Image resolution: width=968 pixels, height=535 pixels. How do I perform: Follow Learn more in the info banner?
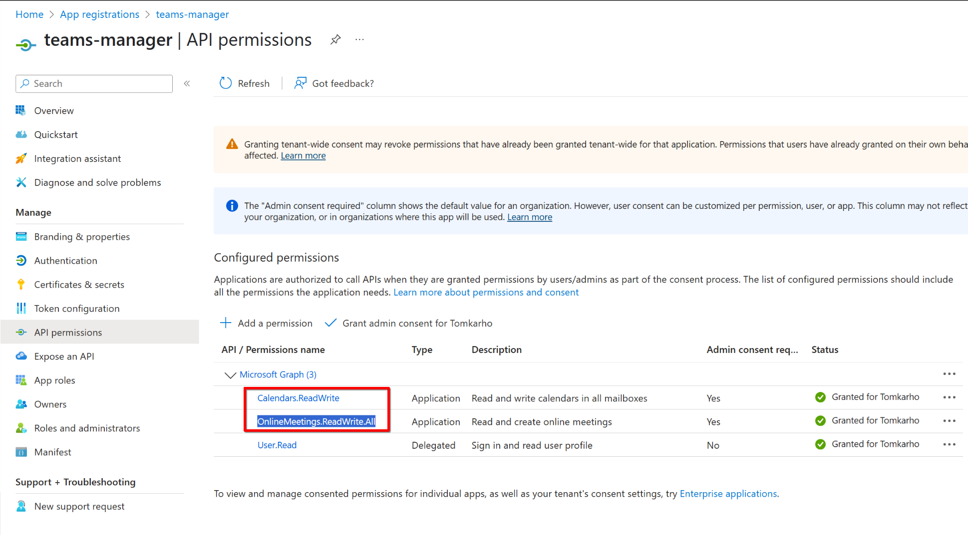coord(530,217)
